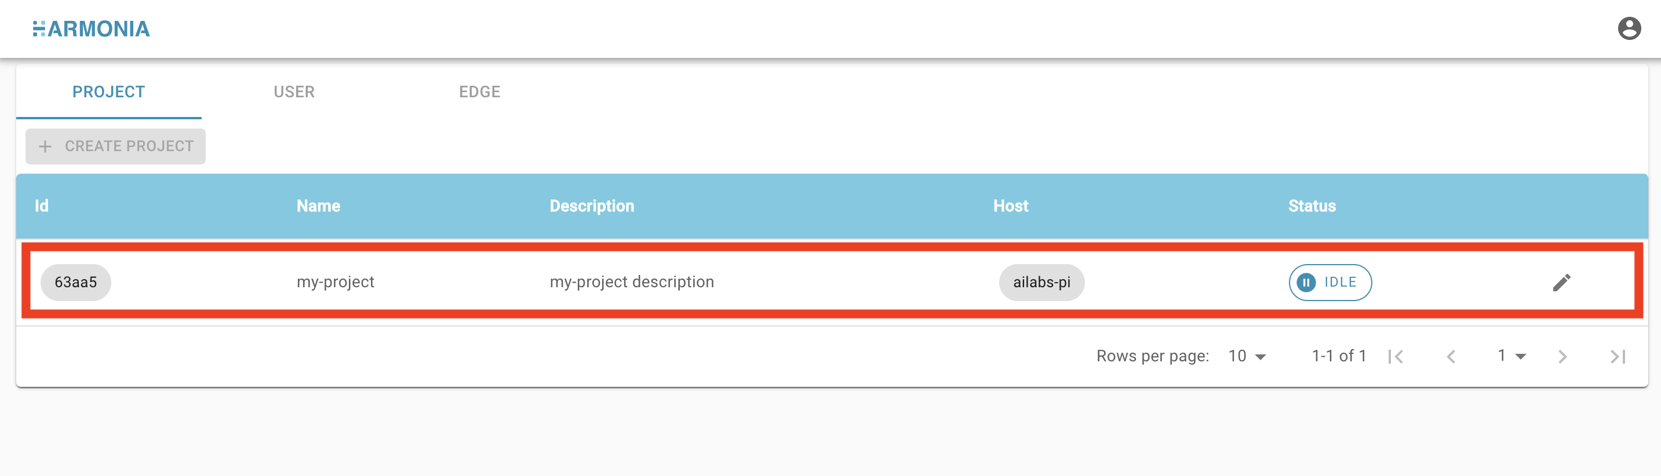The image size is (1661, 476).
Task: Switch to the EDGE tab
Action: (479, 91)
